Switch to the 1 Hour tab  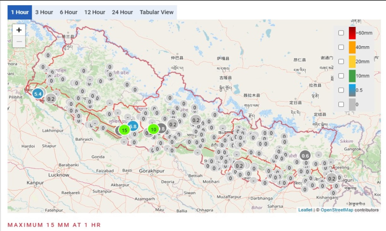tap(20, 12)
